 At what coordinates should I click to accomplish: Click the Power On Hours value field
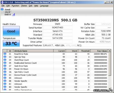tap(103, 42)
